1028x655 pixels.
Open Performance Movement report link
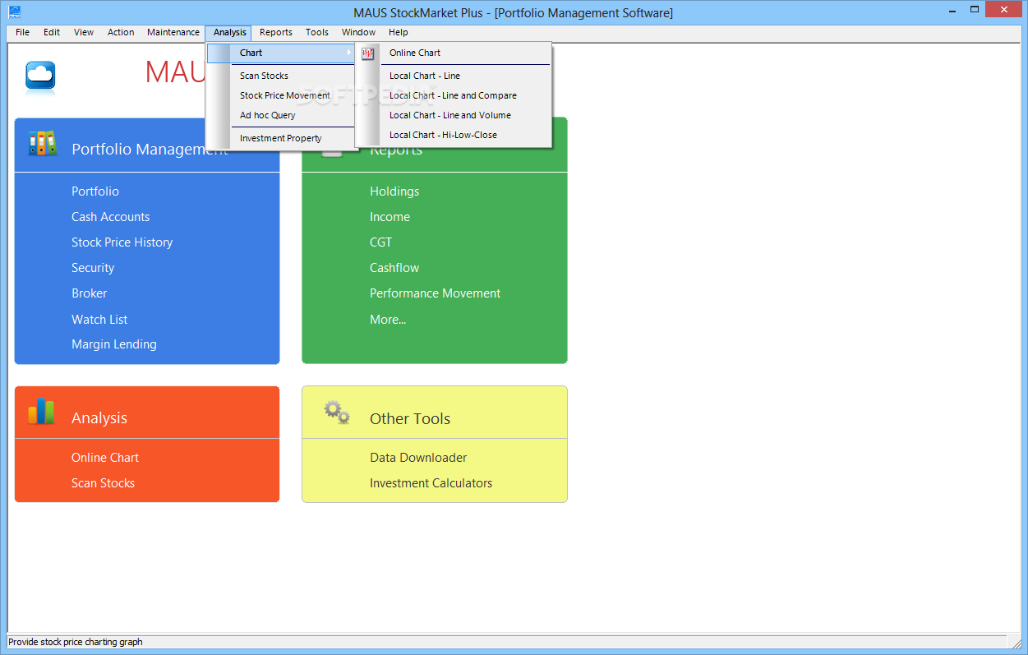click(x=435, y=293)
